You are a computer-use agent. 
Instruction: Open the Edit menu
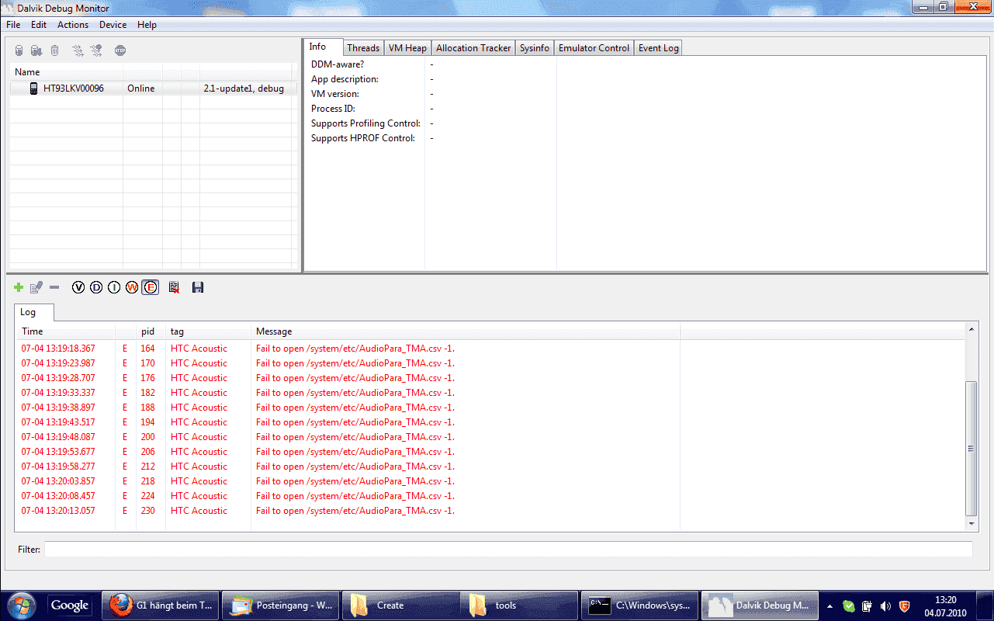tap(39, 25)
